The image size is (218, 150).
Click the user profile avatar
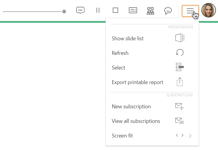point(209,10)
